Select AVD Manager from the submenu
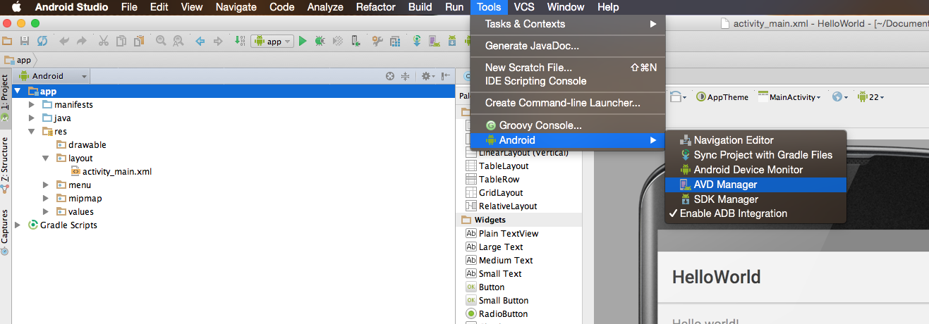 [755, 184]
